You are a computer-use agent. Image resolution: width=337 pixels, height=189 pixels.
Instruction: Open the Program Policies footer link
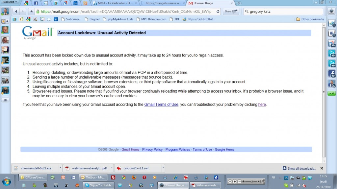coord(178,150)
